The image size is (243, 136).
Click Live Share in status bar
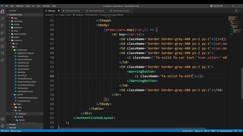pos(16,131)
